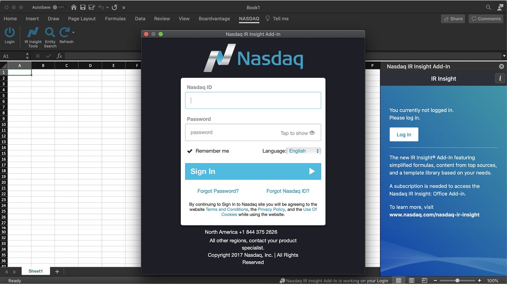
Task: Open the Review tab
Action: (162, 19)
